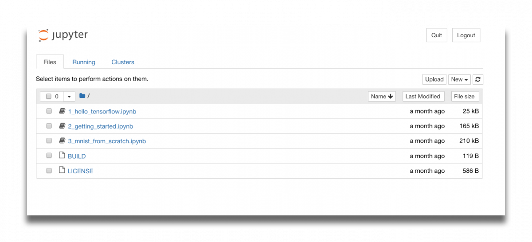This screenshot has height=242, width=532.
Task: Open the Clusters tab
Action: 123,62
